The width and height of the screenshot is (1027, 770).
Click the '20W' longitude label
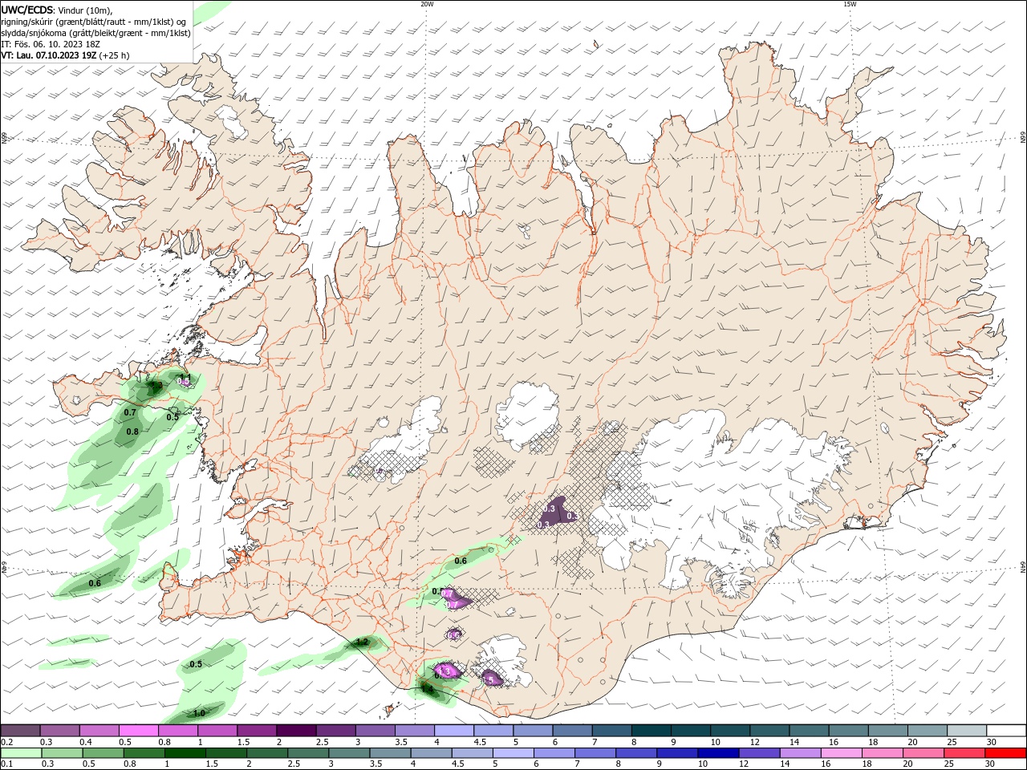pos(428,4)
